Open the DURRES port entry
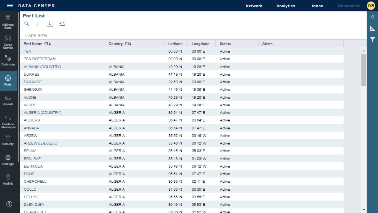Image resolution: width=378 pixels, height=213 pixels. click(31, 75)
